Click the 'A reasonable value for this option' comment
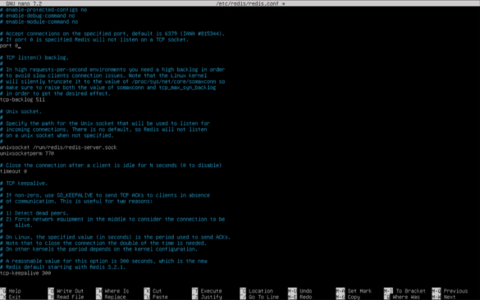The image size is (480, 300). pos(103,261)
